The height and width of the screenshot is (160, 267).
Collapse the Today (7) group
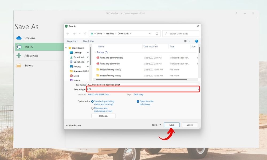click(x=95, y=52)
